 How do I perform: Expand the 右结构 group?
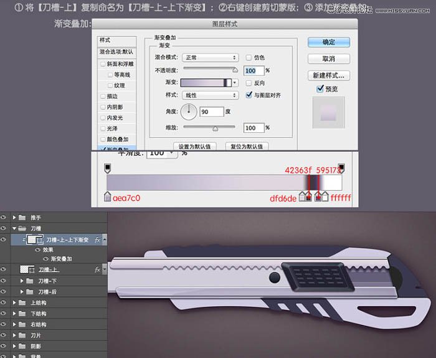click(14, 324)
